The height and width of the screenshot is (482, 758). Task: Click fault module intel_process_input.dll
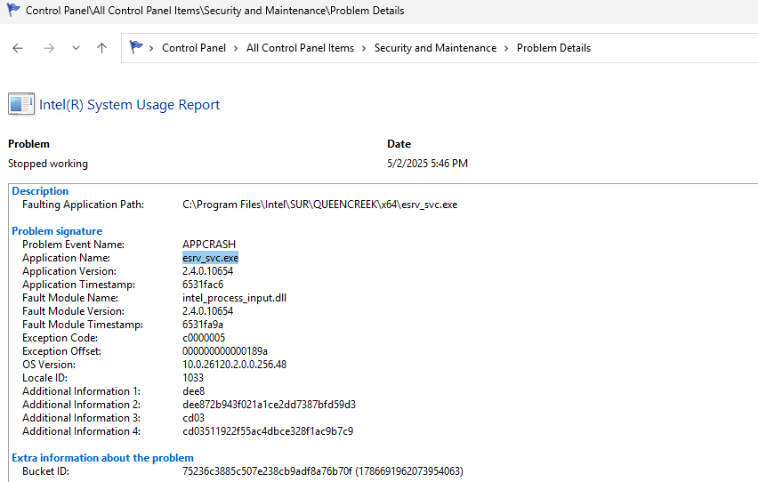[235, 298]
